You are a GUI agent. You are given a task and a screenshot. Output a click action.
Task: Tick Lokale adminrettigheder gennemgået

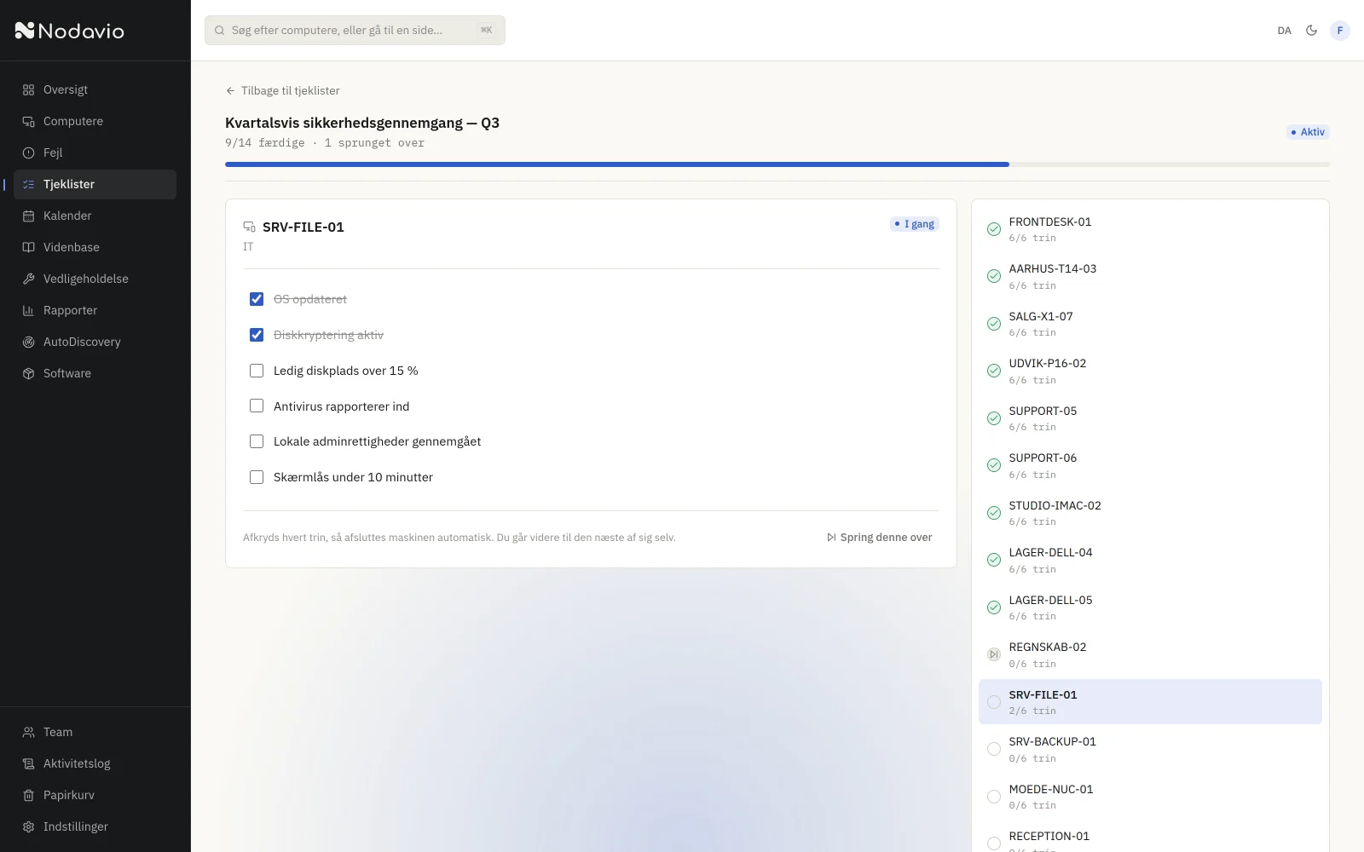[257, 441]
